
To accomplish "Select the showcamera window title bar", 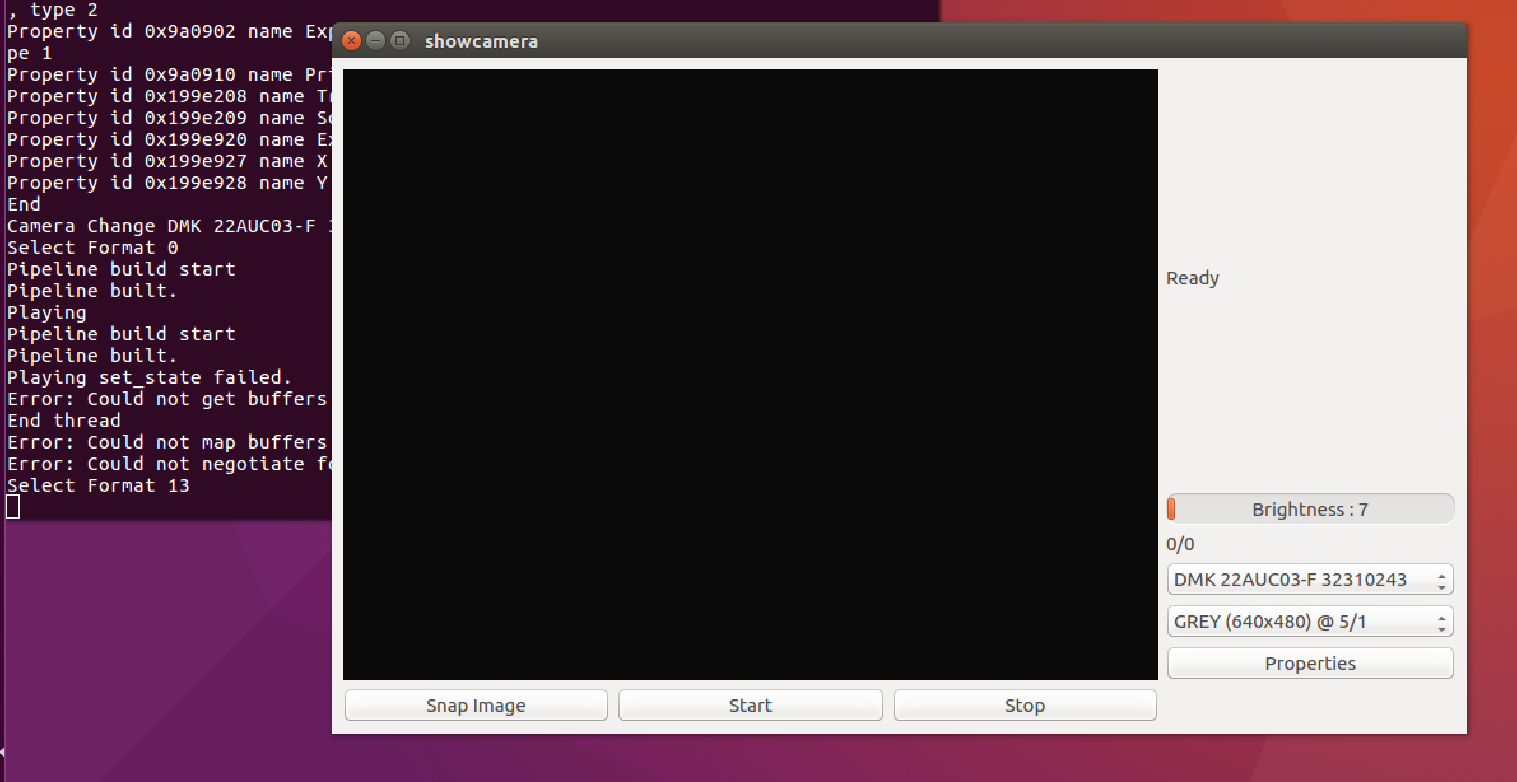I will [x=764, y=41].
